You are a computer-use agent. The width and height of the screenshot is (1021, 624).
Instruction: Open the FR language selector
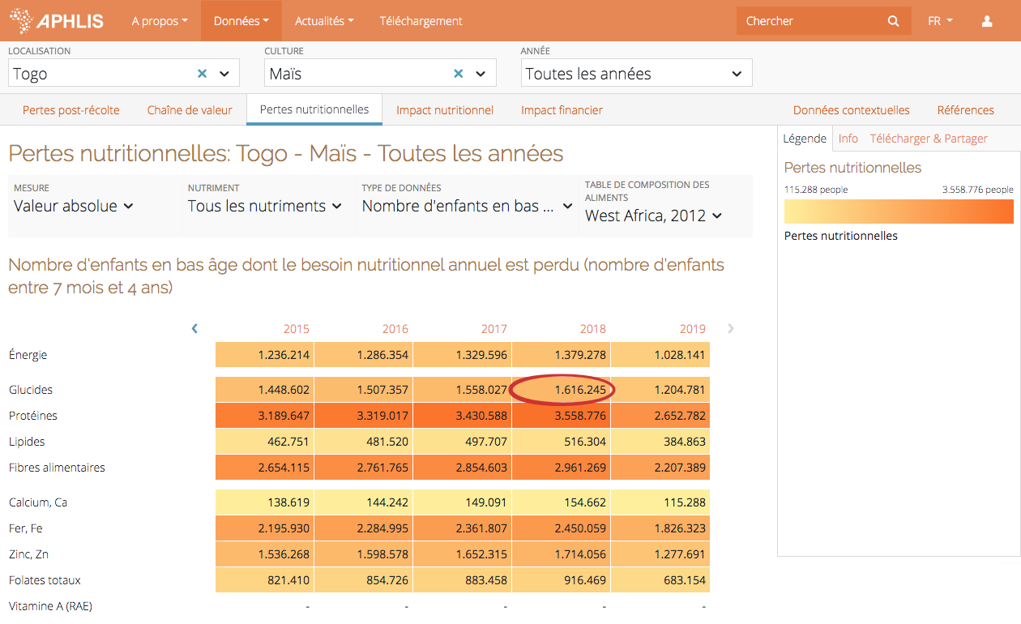pyautogui.click(x=940, y=21)
